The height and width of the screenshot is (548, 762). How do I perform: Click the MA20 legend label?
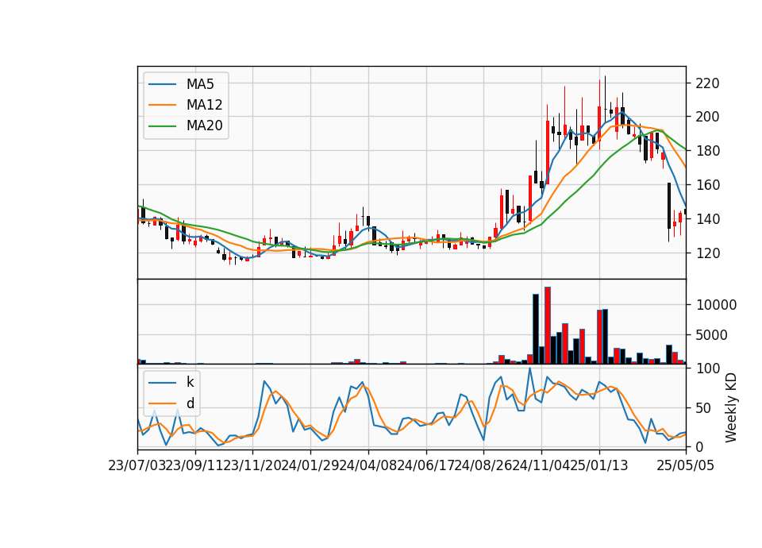(204, 126)
